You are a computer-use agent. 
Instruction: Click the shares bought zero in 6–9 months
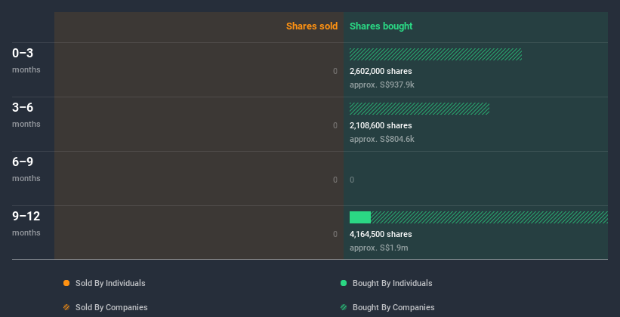point(352,180)
